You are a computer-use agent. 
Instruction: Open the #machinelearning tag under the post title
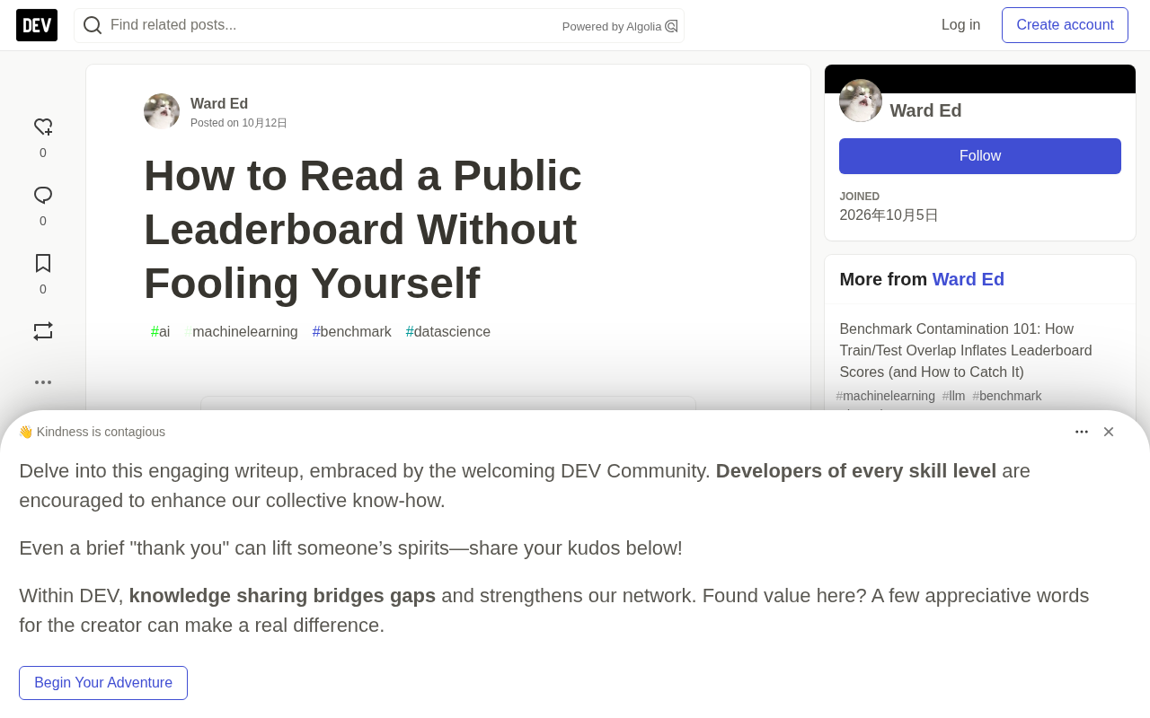[241, 332]
